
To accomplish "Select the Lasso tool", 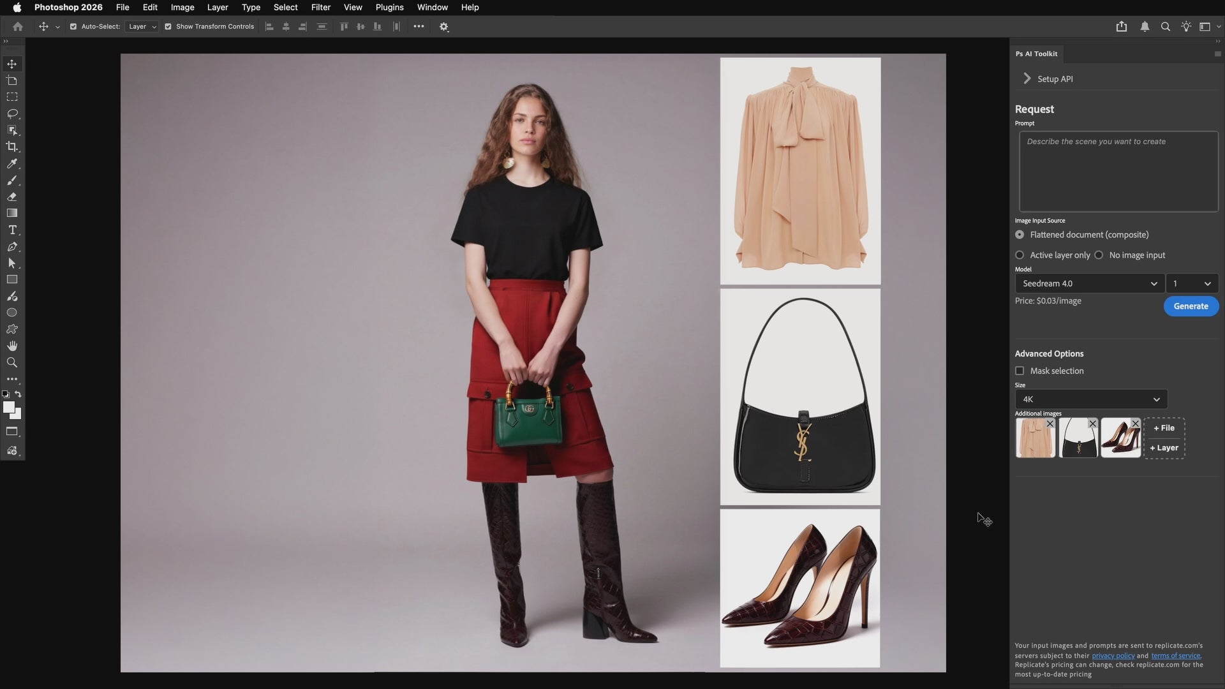I will (x=12, y=114).
